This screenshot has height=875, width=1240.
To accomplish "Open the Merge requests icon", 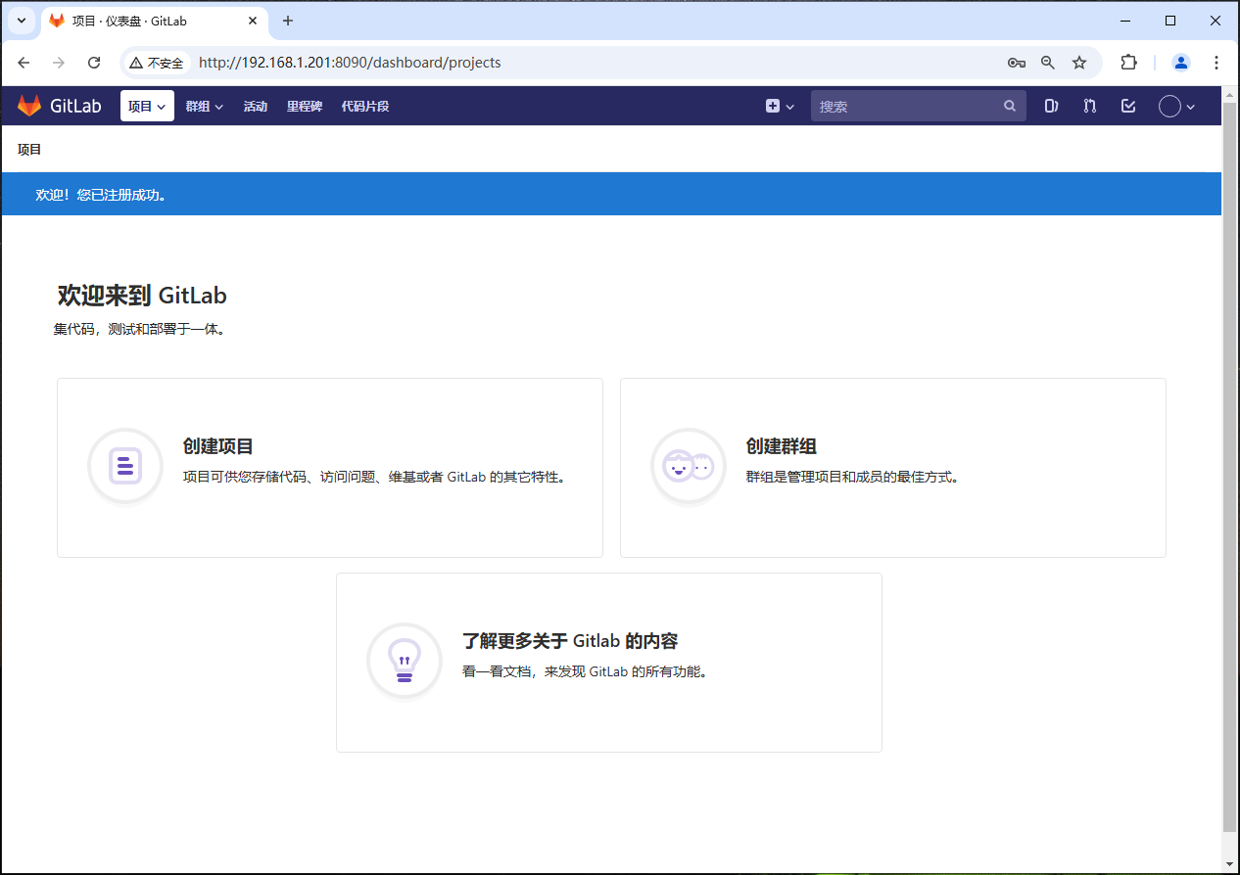I will 1090,106.
